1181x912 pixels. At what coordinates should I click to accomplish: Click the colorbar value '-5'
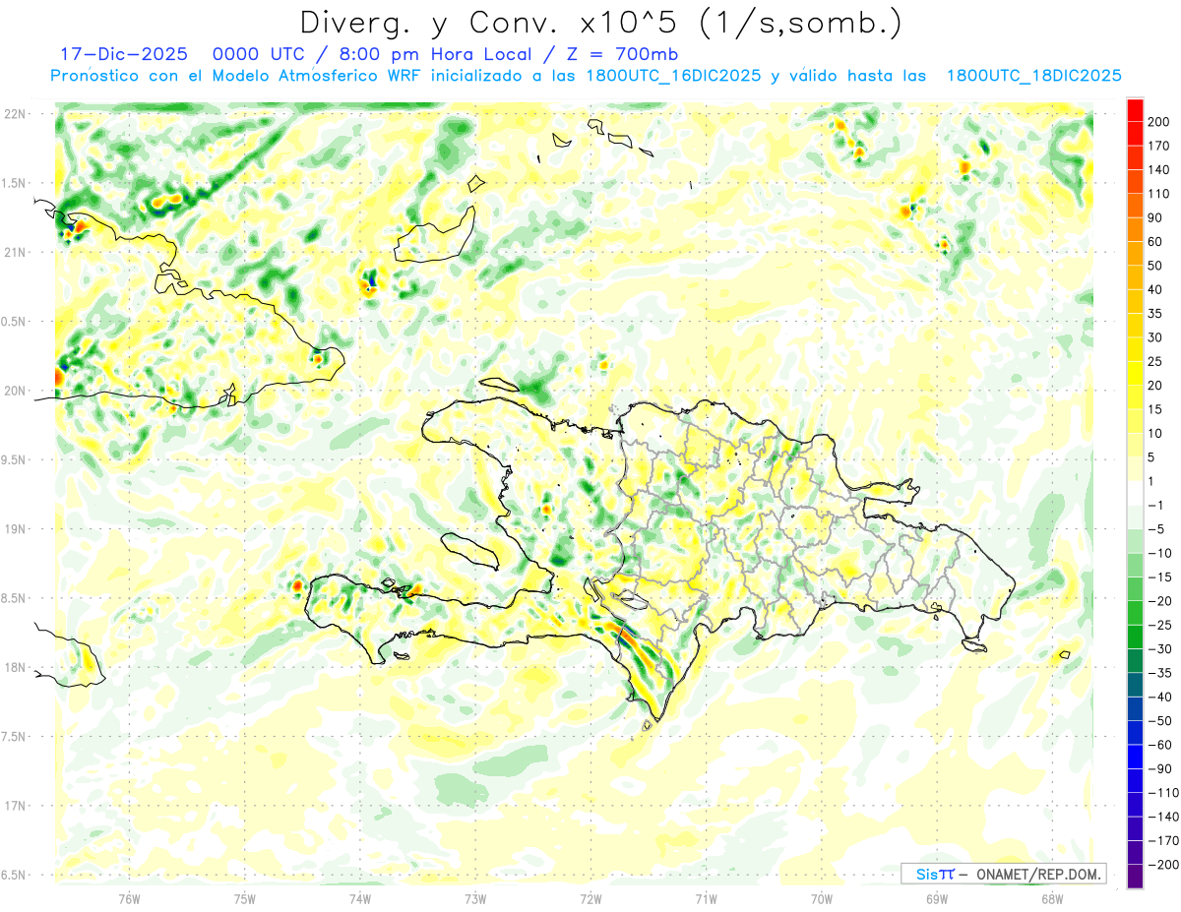[1159, 529]
